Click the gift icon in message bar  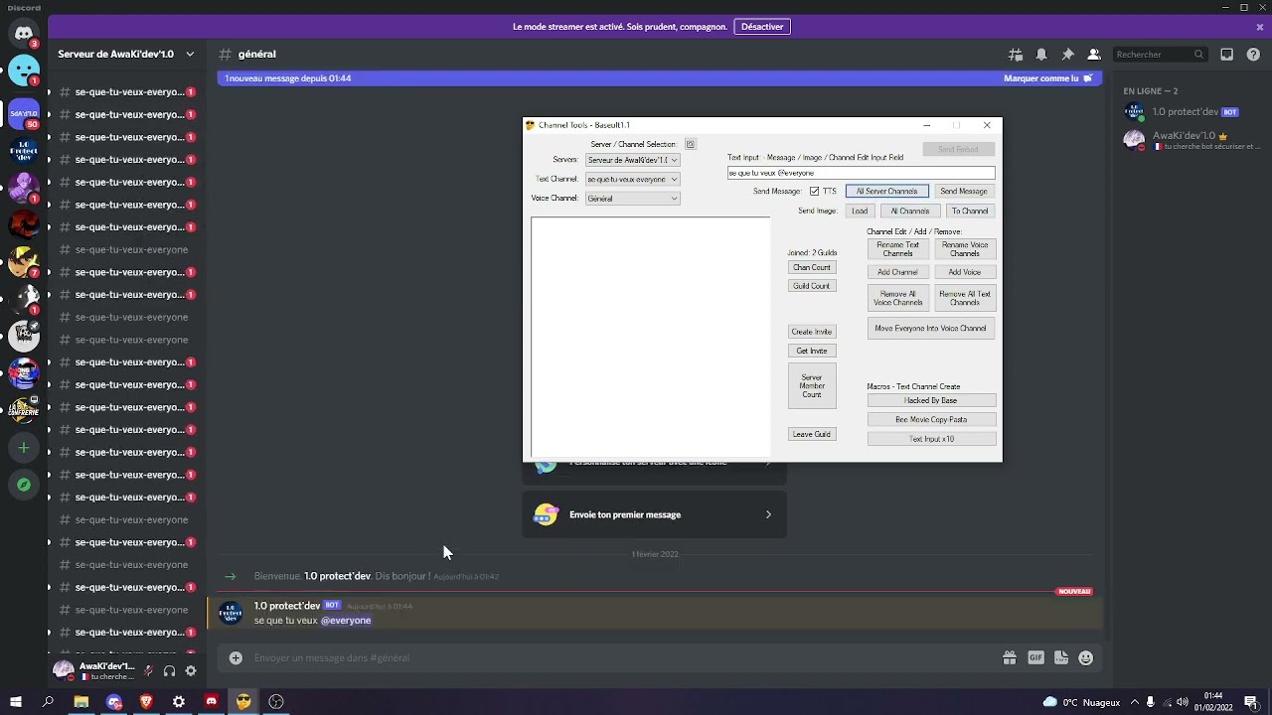coord(1010,657)
